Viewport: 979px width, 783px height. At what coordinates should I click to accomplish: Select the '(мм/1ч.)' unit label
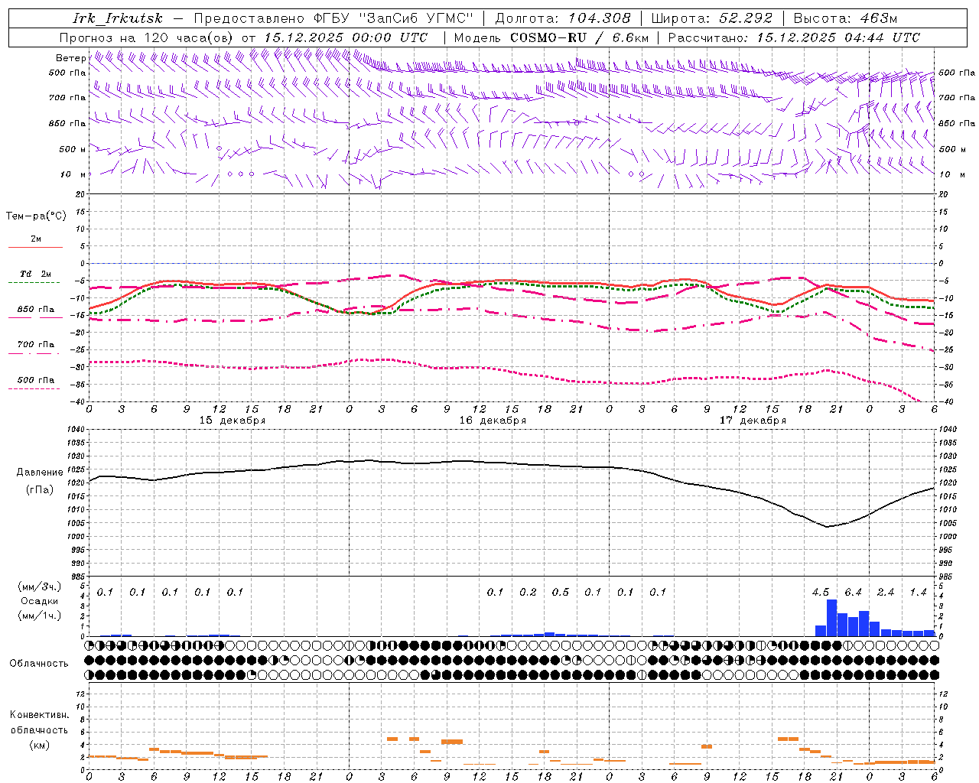[39, 616]
